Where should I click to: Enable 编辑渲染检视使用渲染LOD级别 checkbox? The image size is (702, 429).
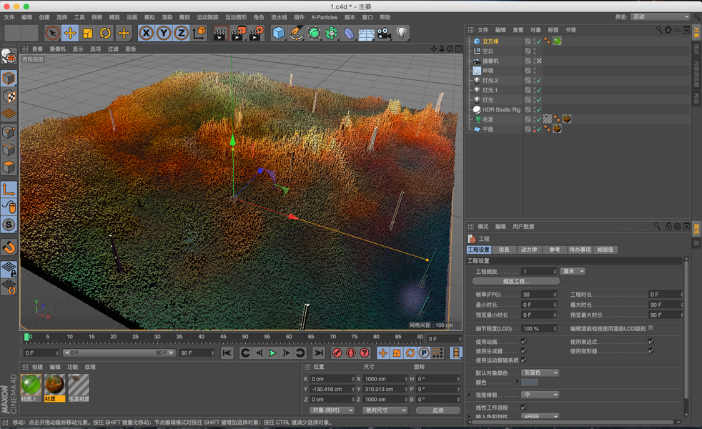tap(651, 328)
